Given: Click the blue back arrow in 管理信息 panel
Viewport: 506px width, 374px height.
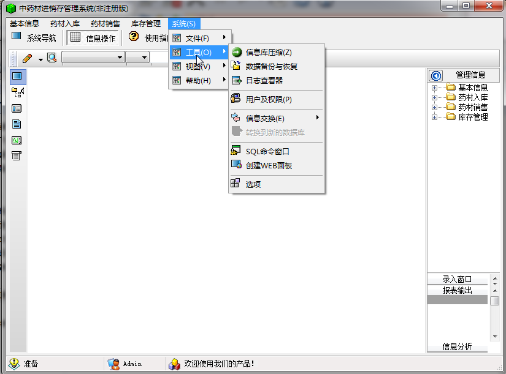Looking at the screenshot, I should pyautogui.click(x=435, y=75).
